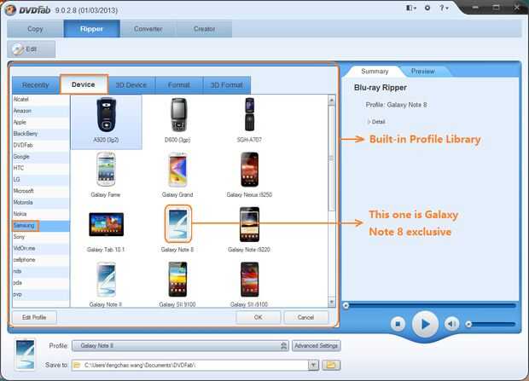Switch to the Device profile tab
This screenshot has height=381, width=529.
[84, 84]
